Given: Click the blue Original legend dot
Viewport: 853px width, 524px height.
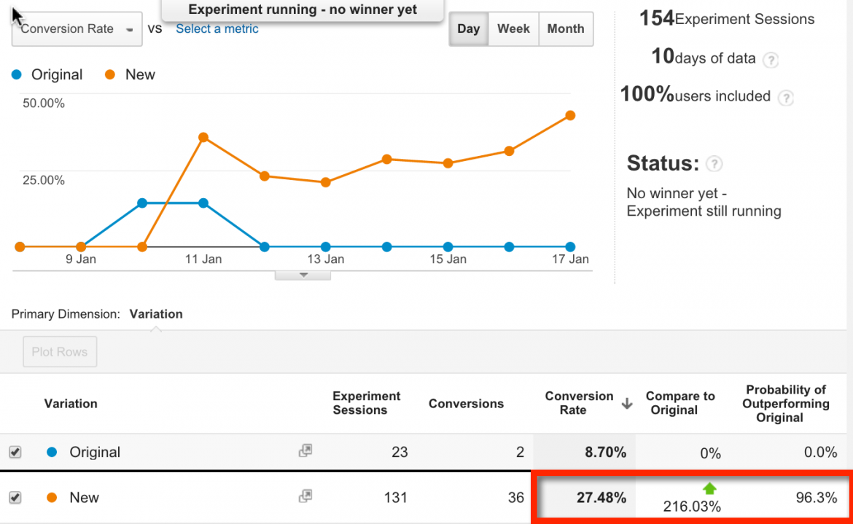Looking at the screenshot, I should [17, 75].
